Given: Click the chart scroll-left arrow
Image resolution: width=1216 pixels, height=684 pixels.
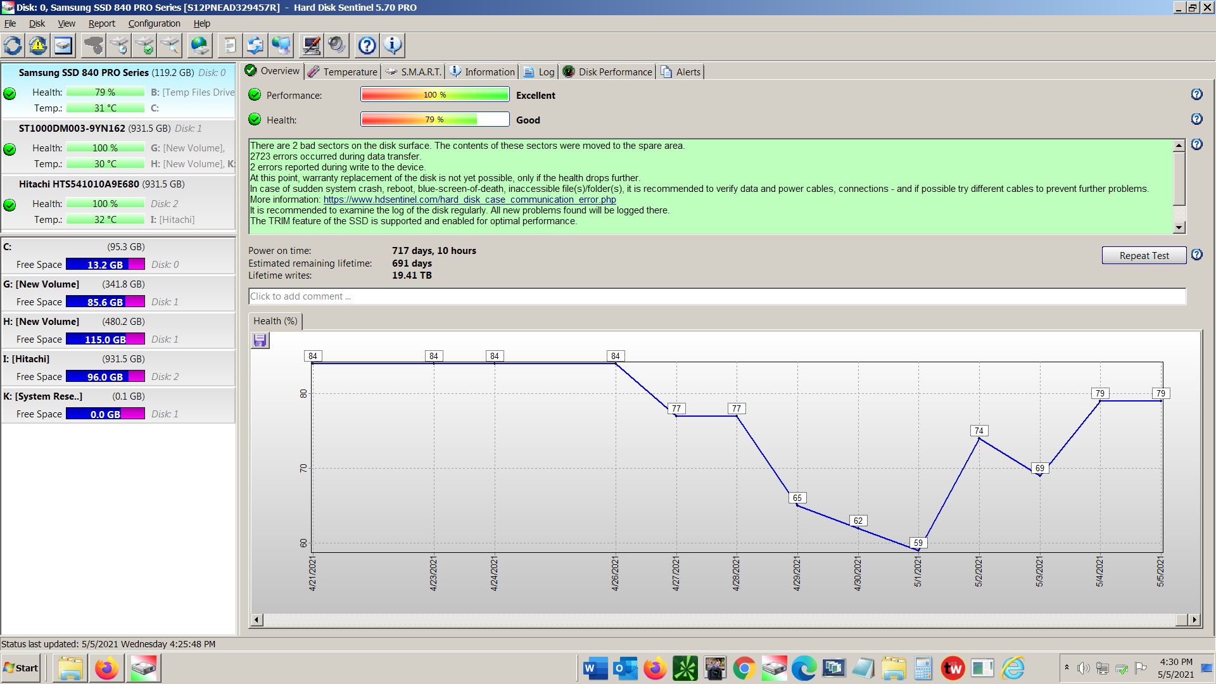Looking at the screenshot, I should 256,620.
